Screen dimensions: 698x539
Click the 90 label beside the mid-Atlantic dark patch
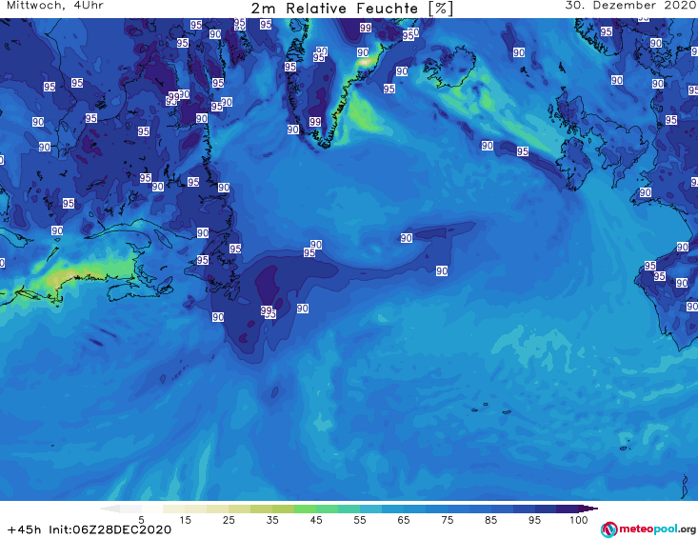406,238
